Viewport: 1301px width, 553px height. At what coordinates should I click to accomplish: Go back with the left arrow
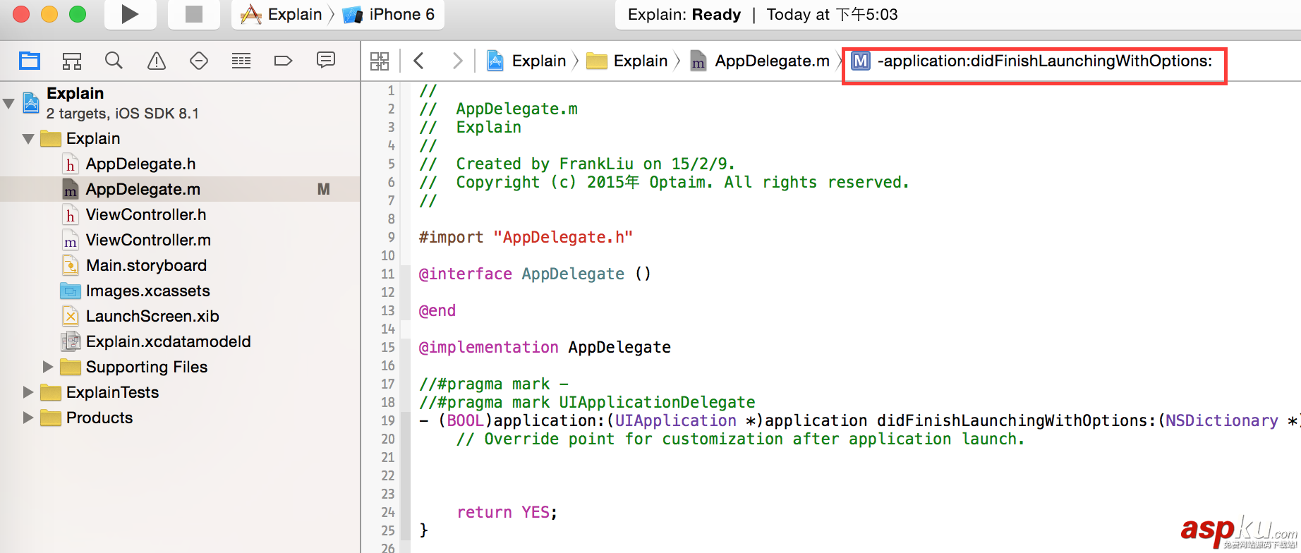419,61
